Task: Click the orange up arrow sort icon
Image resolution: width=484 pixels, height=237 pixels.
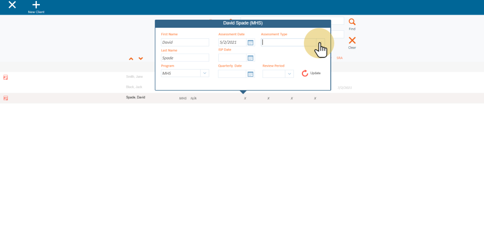Action: pos(131,59)
